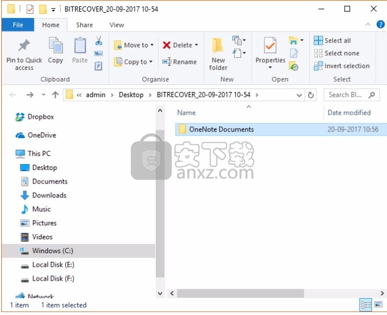
Task: Open Documents in the sidebar
Action: click(44, 182)
